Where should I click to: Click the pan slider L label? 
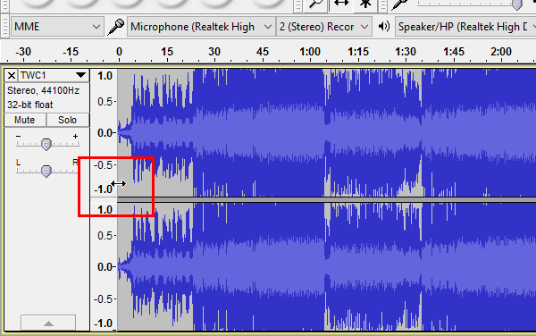coord(19,163)
